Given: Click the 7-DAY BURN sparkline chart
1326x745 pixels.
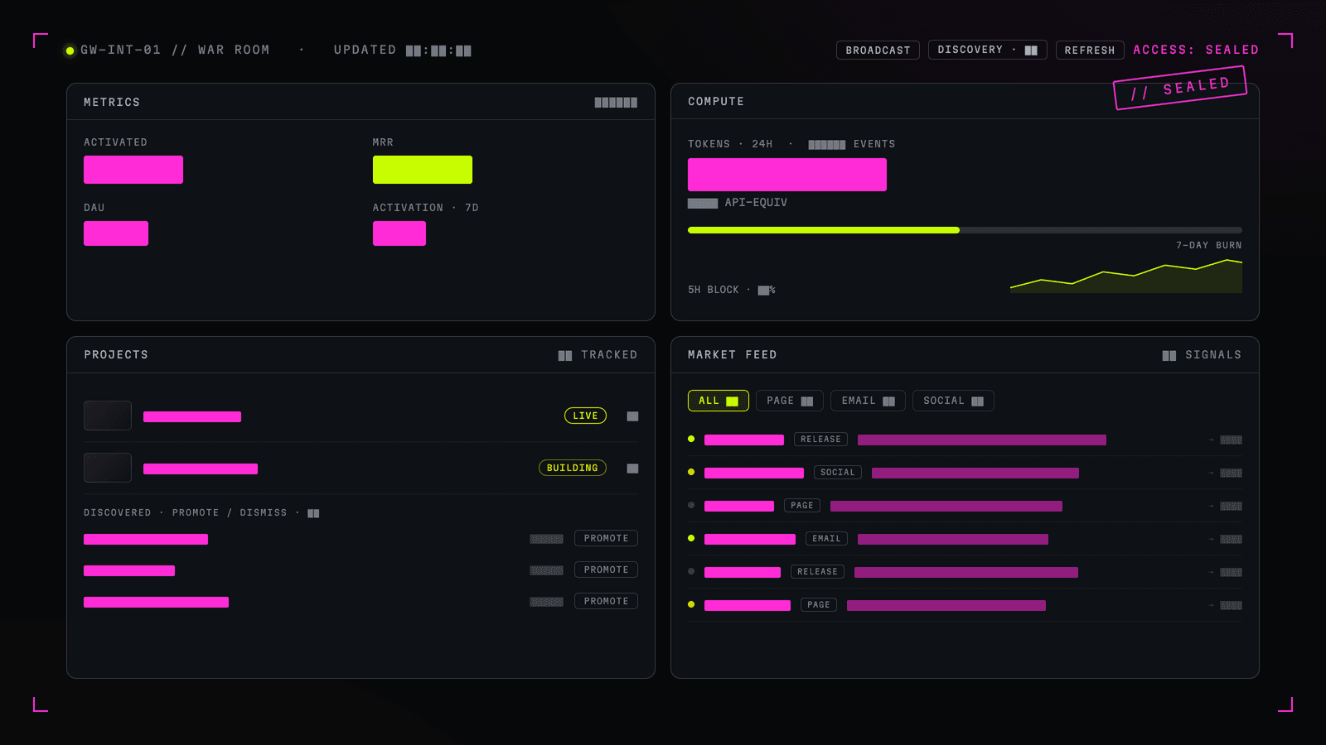Looking at the screenshot, I should click(x=1126, y=276).
